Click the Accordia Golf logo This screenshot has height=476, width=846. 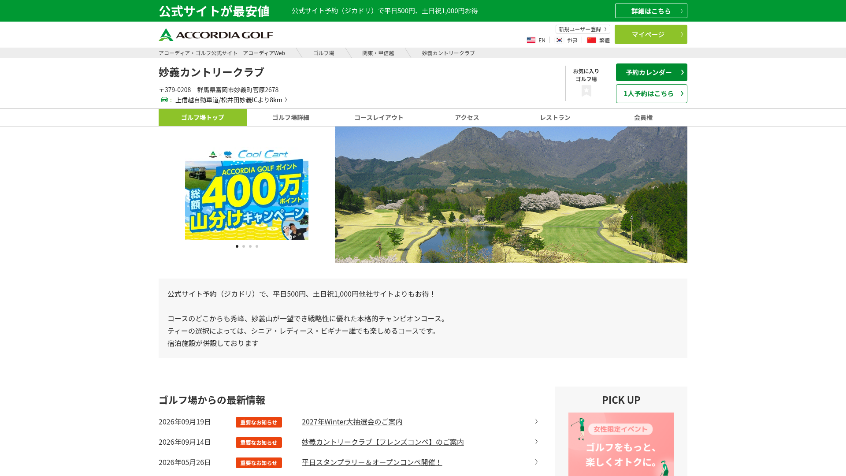tap(216, 35)
